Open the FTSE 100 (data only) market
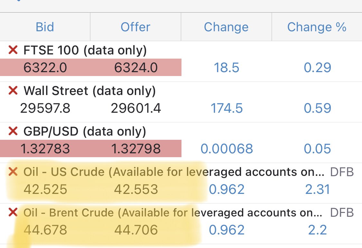 click(85, 50)
